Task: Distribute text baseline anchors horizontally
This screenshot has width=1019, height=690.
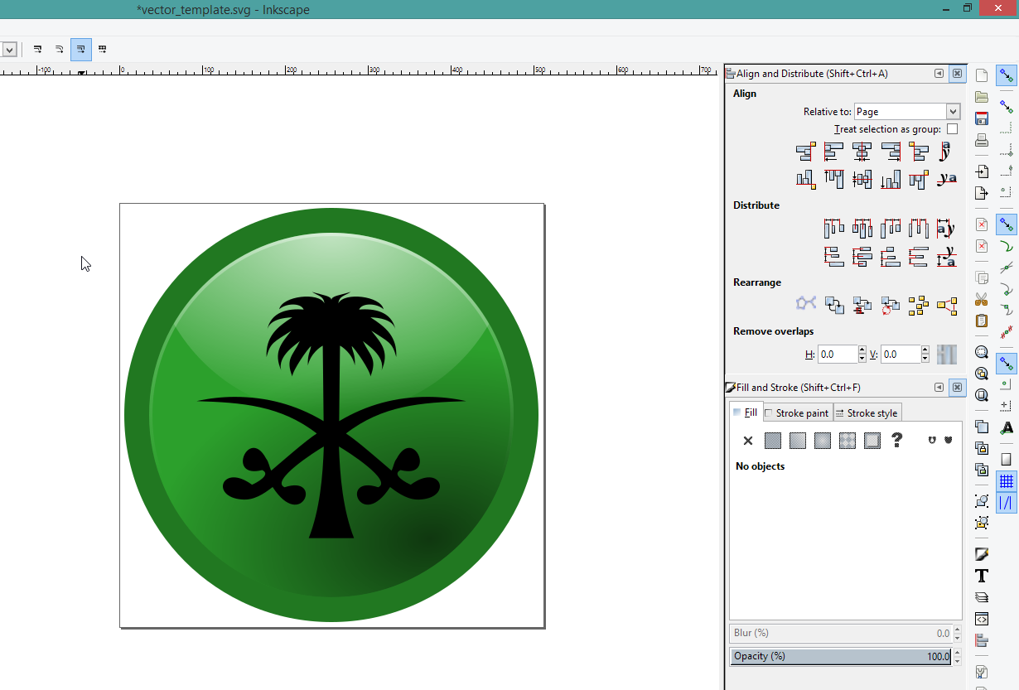Action: tap(946, 229)
